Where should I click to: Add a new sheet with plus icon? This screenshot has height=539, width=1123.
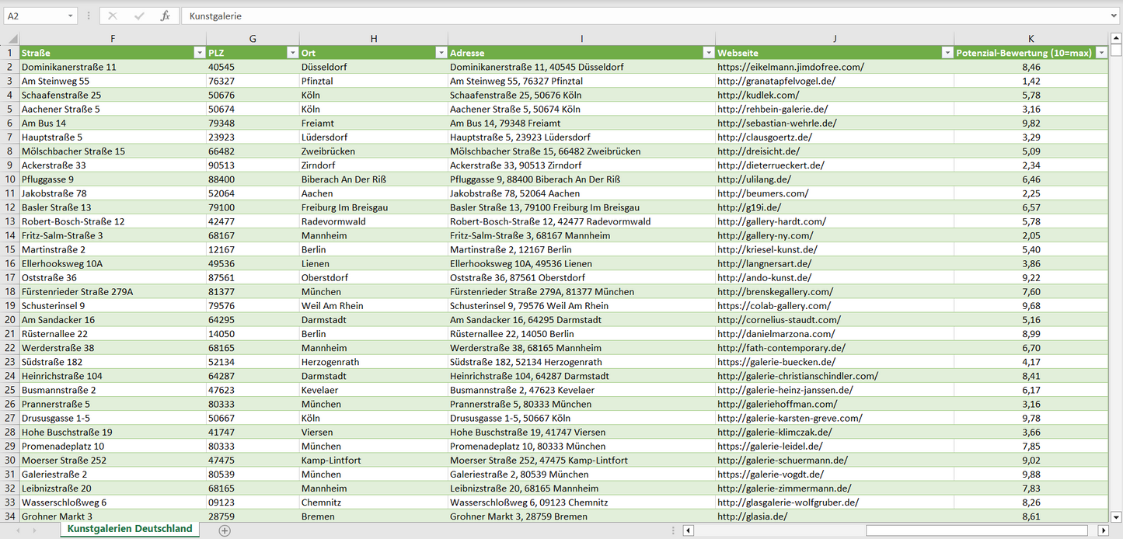point(225,530)
